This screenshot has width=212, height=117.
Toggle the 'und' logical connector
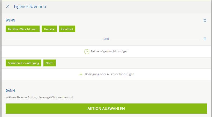[106, 39]
